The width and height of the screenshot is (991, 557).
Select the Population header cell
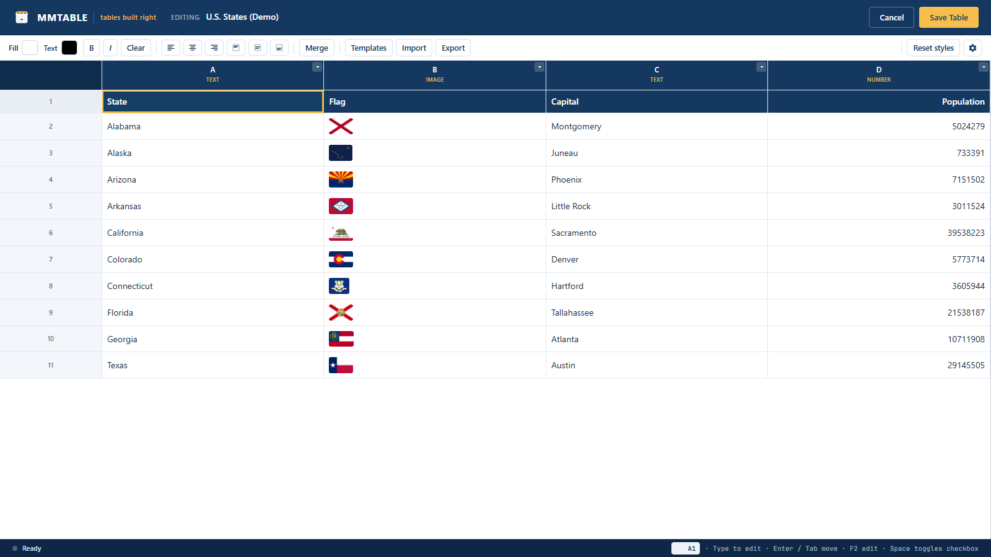pos(879,101)
